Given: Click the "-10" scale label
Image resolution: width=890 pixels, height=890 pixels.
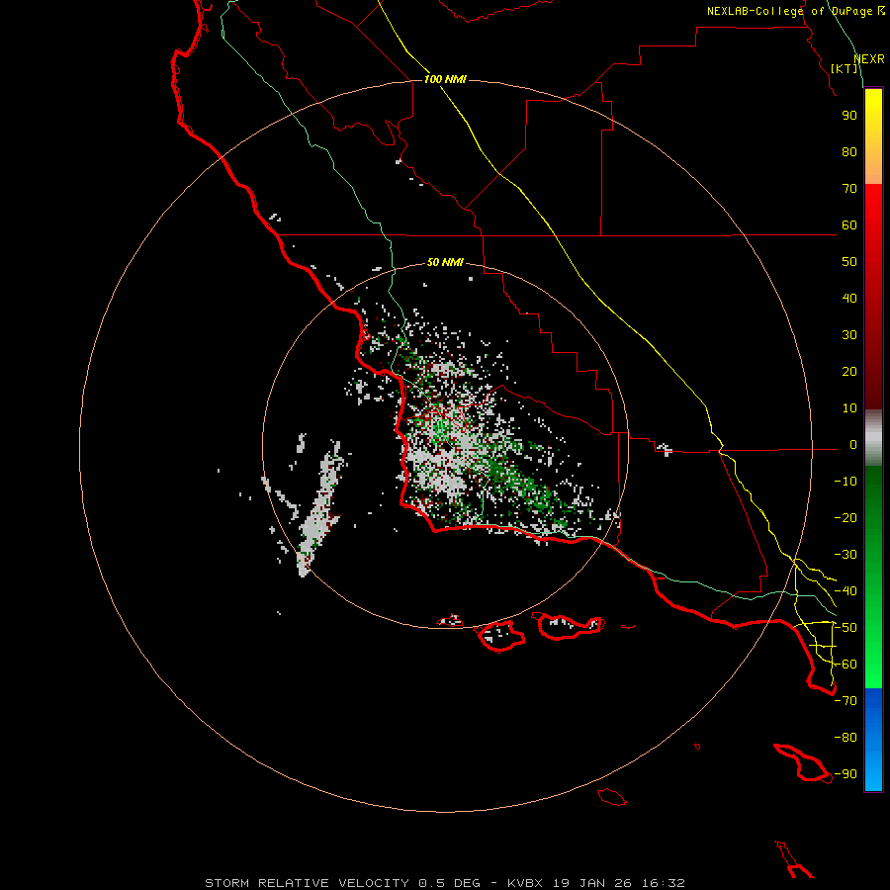Looking at the screenshot, I should pos(845,482).
